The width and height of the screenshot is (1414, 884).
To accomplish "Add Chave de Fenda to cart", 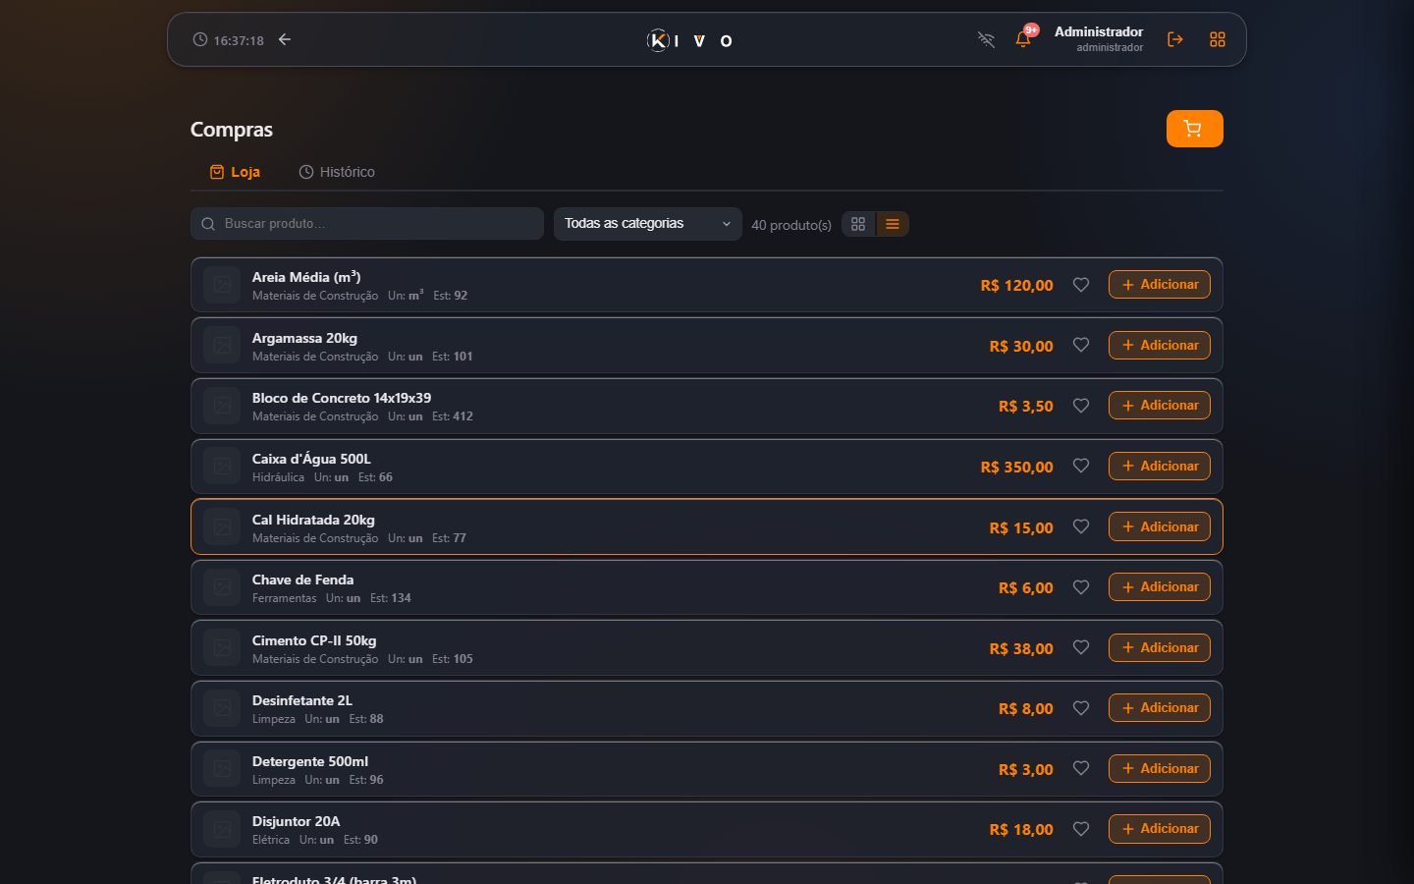I will tap(1160, 587).
